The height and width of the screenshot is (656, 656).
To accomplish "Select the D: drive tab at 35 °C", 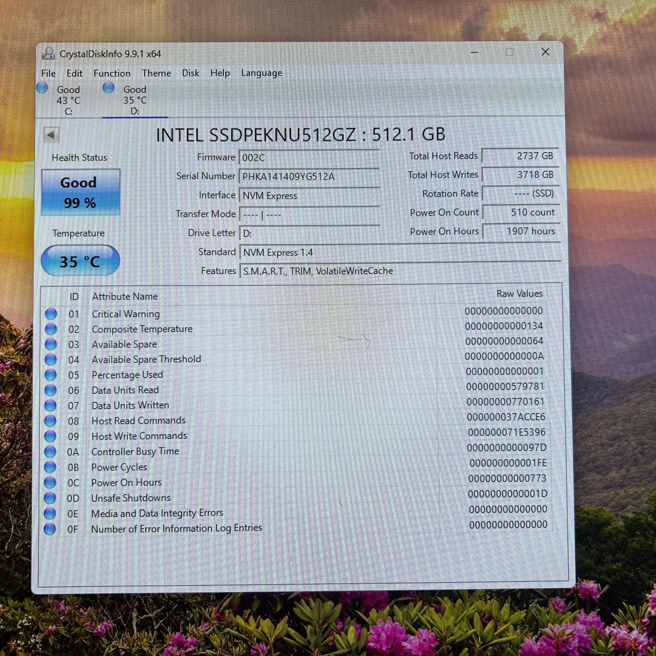I will click(x=135, y=100).
